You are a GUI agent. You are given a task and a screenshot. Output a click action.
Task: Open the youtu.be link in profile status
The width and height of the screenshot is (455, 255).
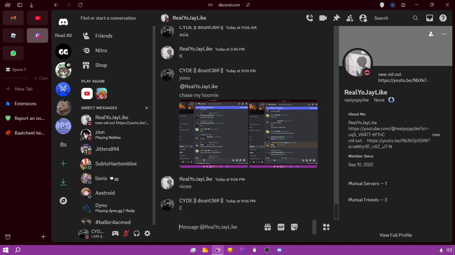[x=404, y=81]
